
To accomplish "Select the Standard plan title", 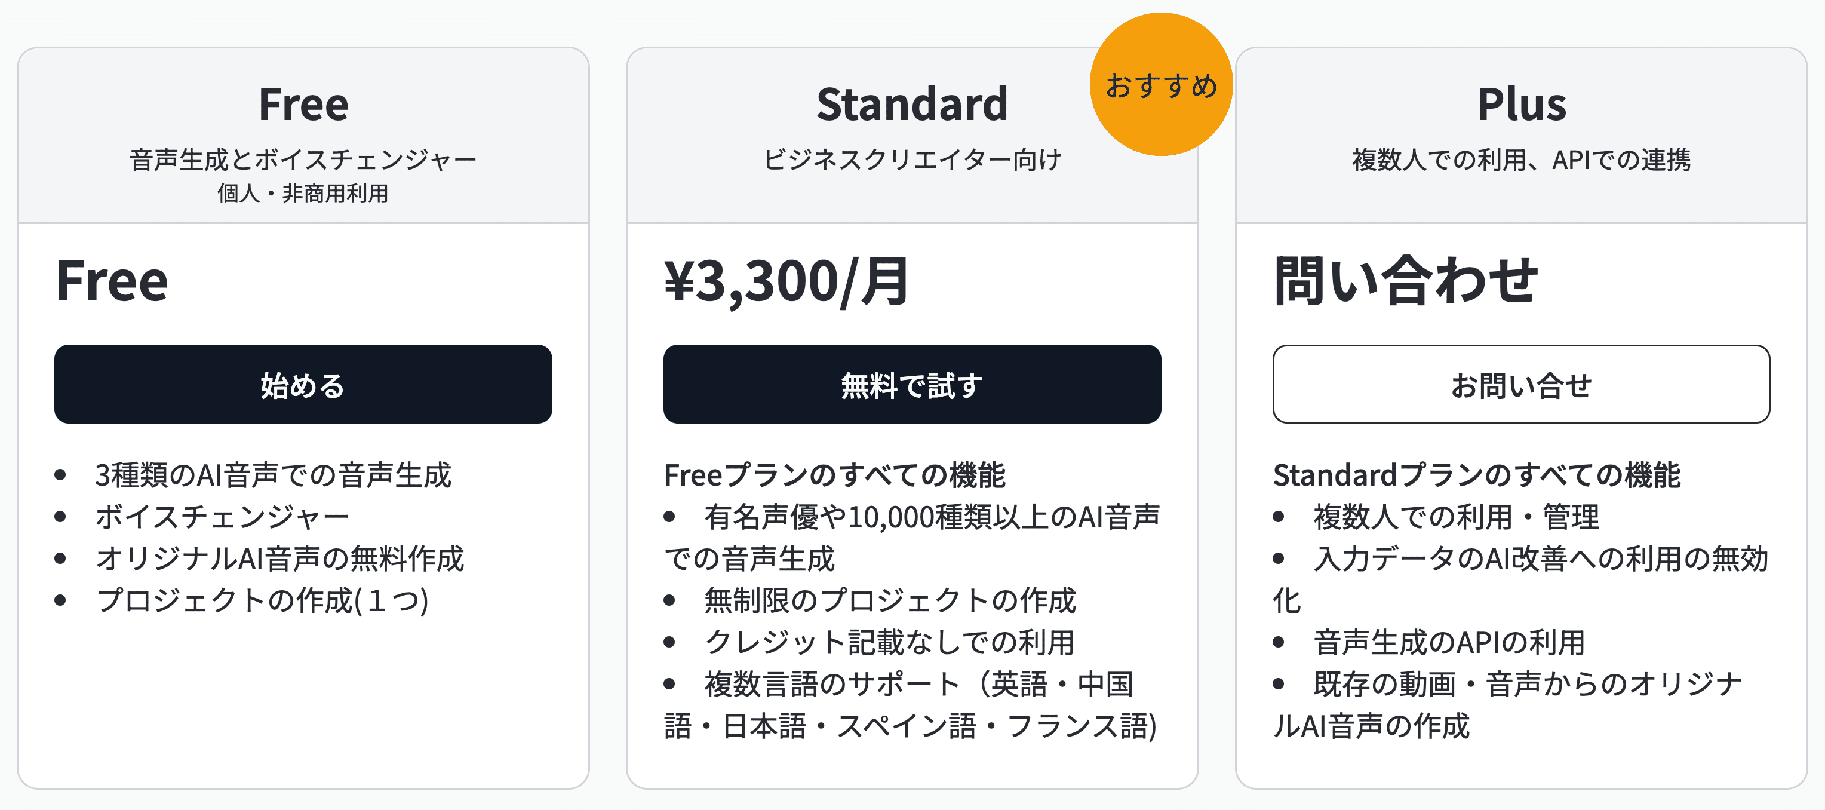I will pos(912,104).
